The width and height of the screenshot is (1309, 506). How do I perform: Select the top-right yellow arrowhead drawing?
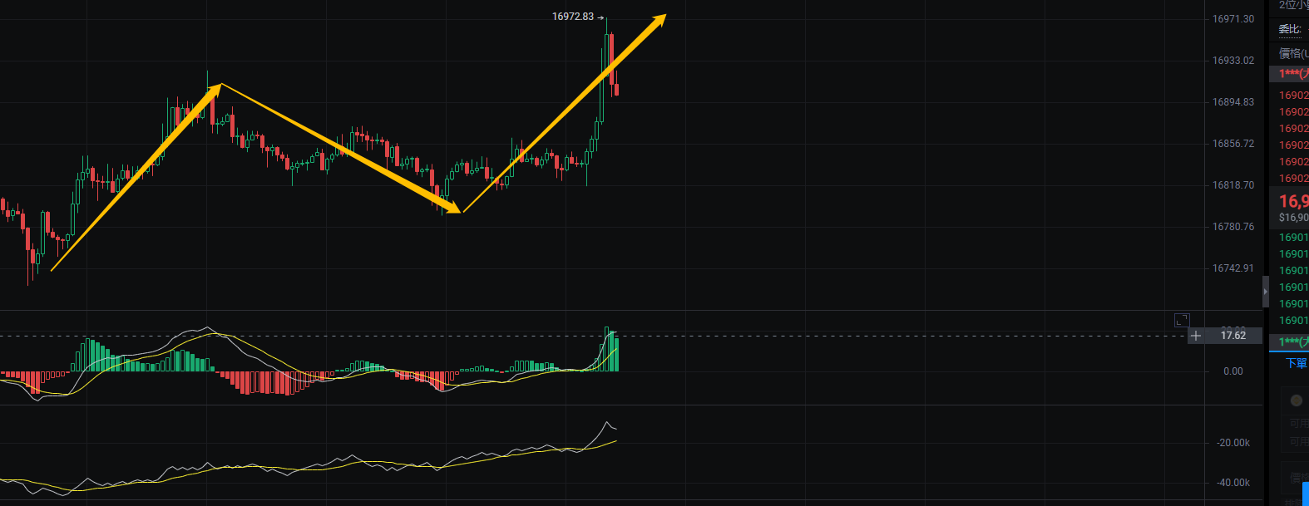(x=659, y=21)
